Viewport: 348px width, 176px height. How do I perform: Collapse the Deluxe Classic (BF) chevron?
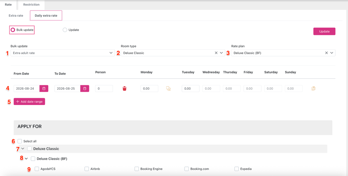26,159
